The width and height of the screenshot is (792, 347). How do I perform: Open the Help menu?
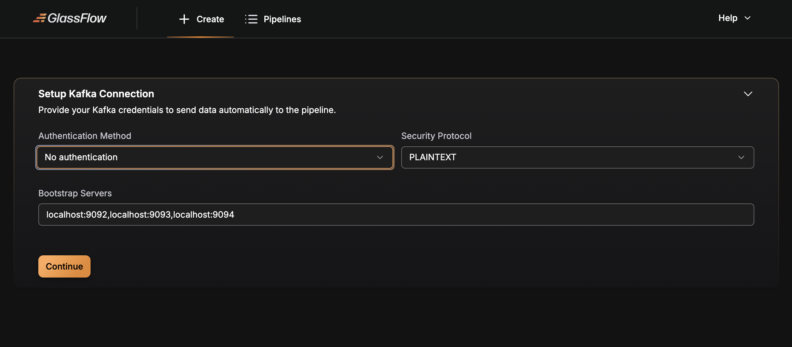pos(728,18)
